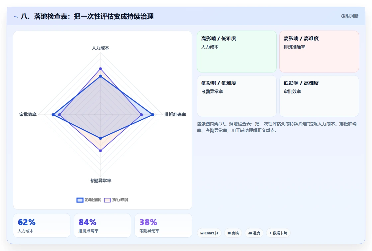Screen dimensions: 372x251
Task: Click the icon inside the 表格 chip
Action: (229, 233)
